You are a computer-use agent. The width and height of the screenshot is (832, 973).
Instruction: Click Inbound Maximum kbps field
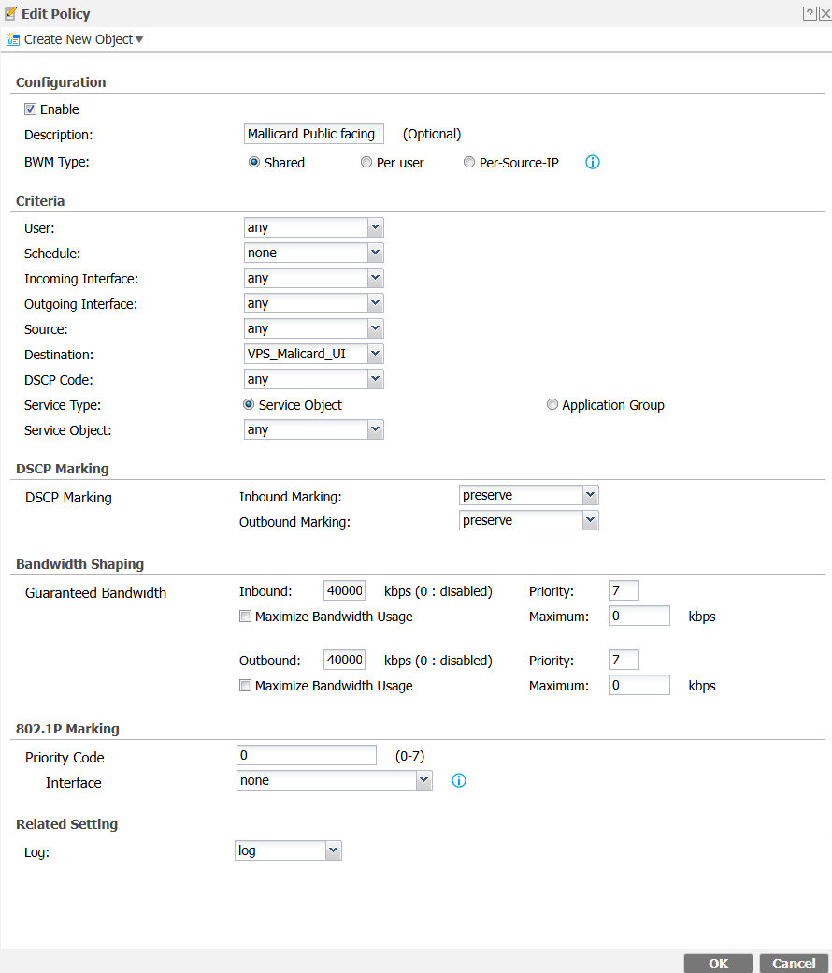[x=639, y=616]
